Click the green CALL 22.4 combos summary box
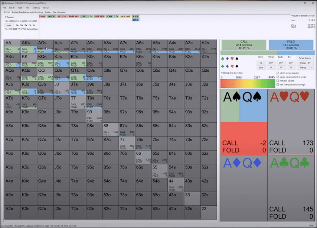Image resolution: width=317 pixels, height=228 pixels. tap(244, 45)
